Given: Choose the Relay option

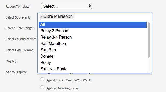Looking at the screenshot, I should [x=93, y=62].
